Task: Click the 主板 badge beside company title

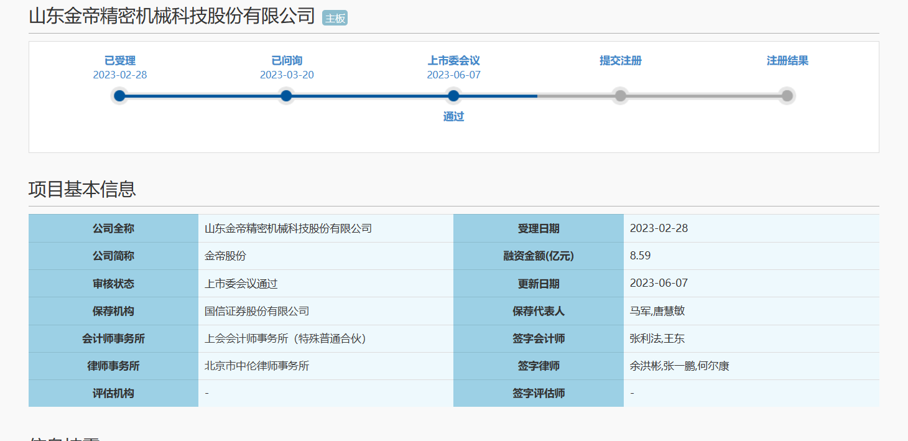Action: 335,18
